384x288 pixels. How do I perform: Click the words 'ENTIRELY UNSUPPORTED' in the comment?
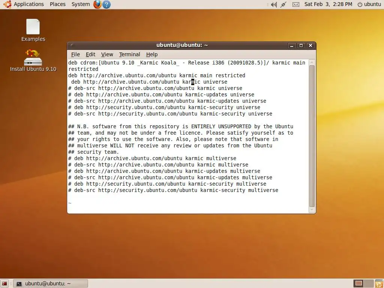click(221, 126)
